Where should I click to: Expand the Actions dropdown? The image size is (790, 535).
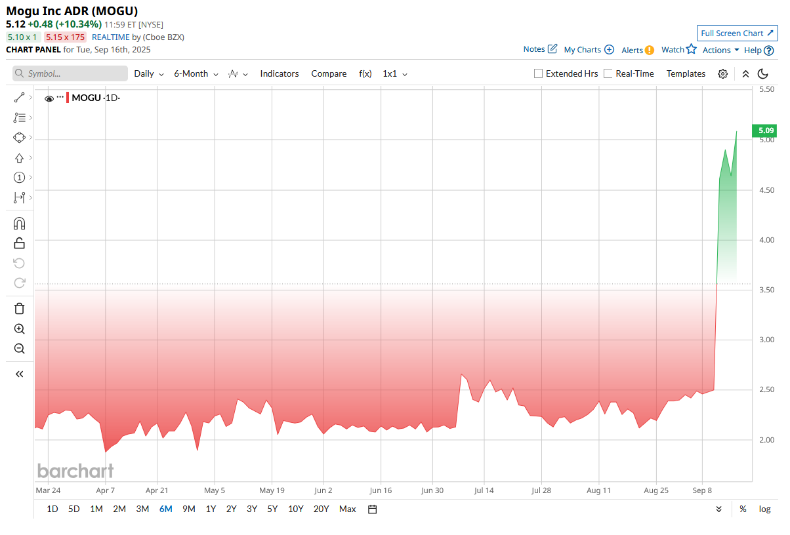[x=721, y=50]
